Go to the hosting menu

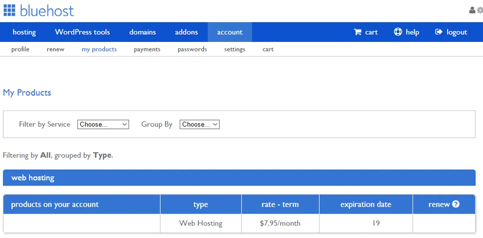[x=24, y=32]
